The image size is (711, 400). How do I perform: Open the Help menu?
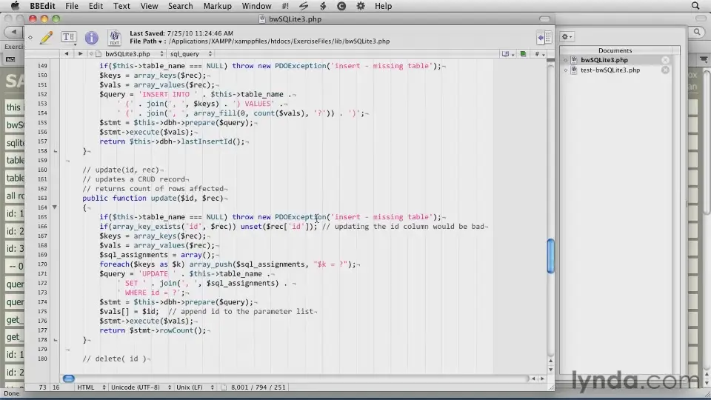383,6
